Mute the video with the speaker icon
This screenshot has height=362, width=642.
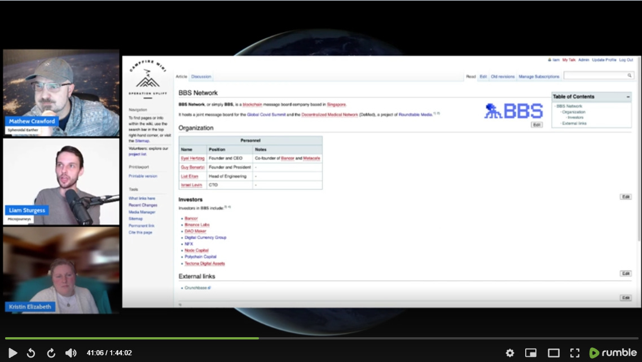71,352
